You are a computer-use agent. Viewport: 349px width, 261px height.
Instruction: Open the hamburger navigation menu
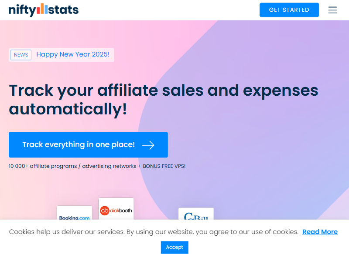(332, 10)
